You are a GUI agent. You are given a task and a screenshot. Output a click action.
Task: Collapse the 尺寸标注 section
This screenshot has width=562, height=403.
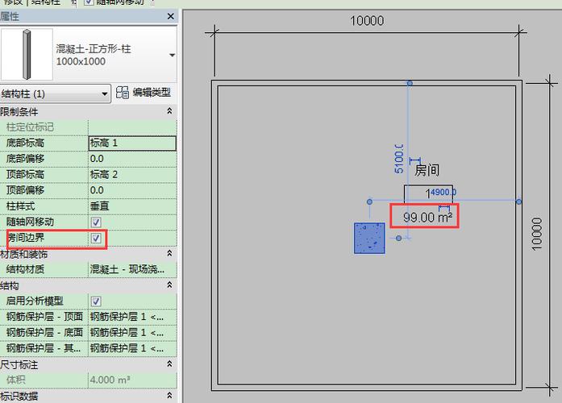(x=169, y=364)
